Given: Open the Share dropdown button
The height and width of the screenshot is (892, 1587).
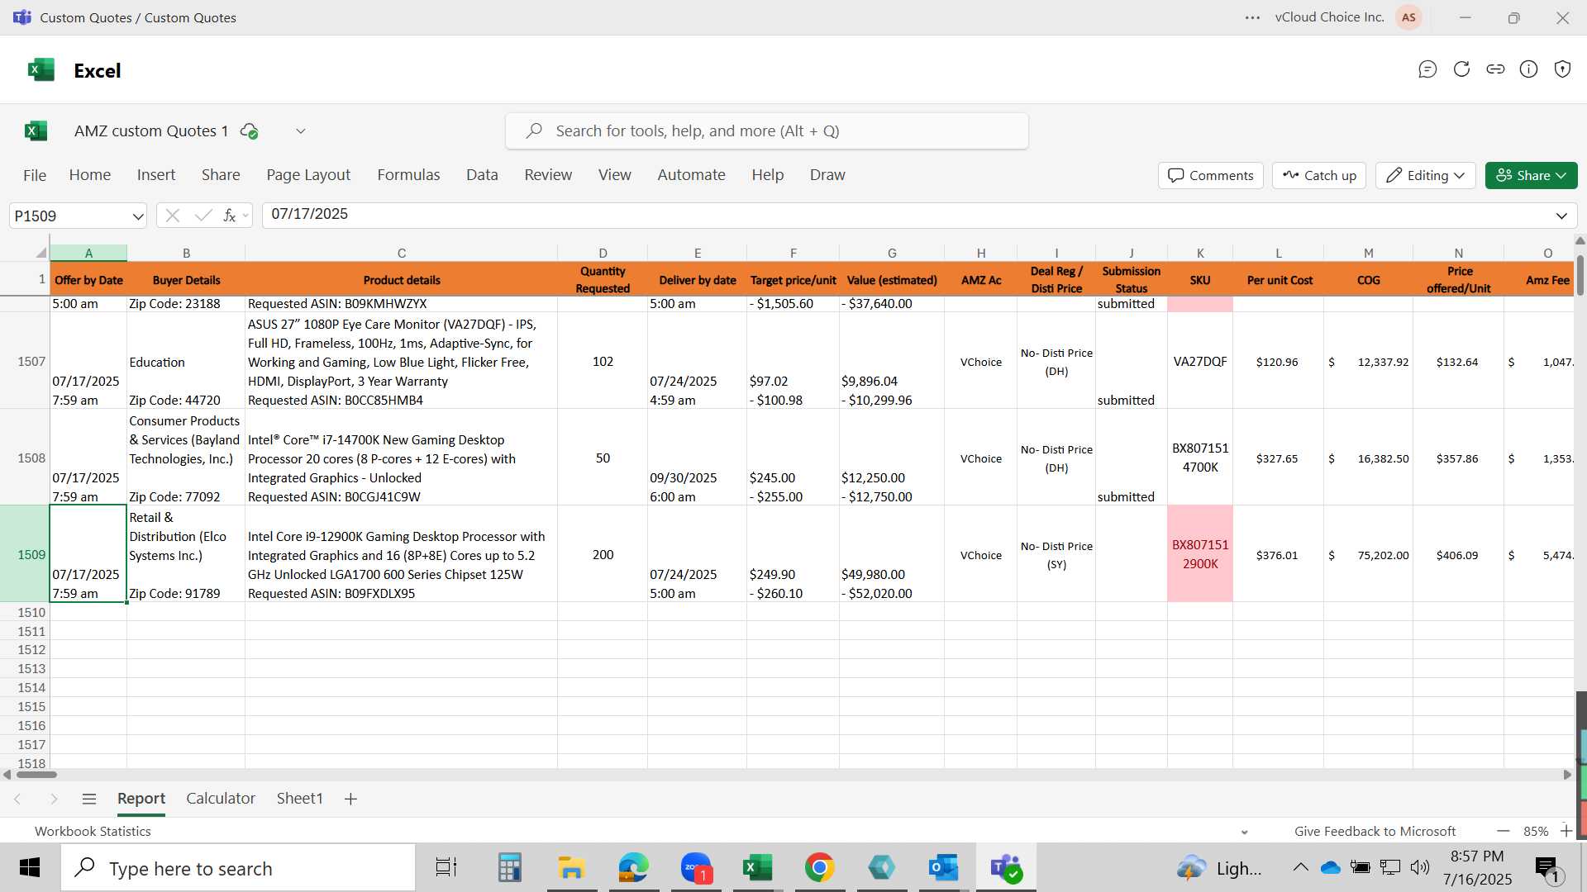Looking at the screenshot, I should point(1531,175).
